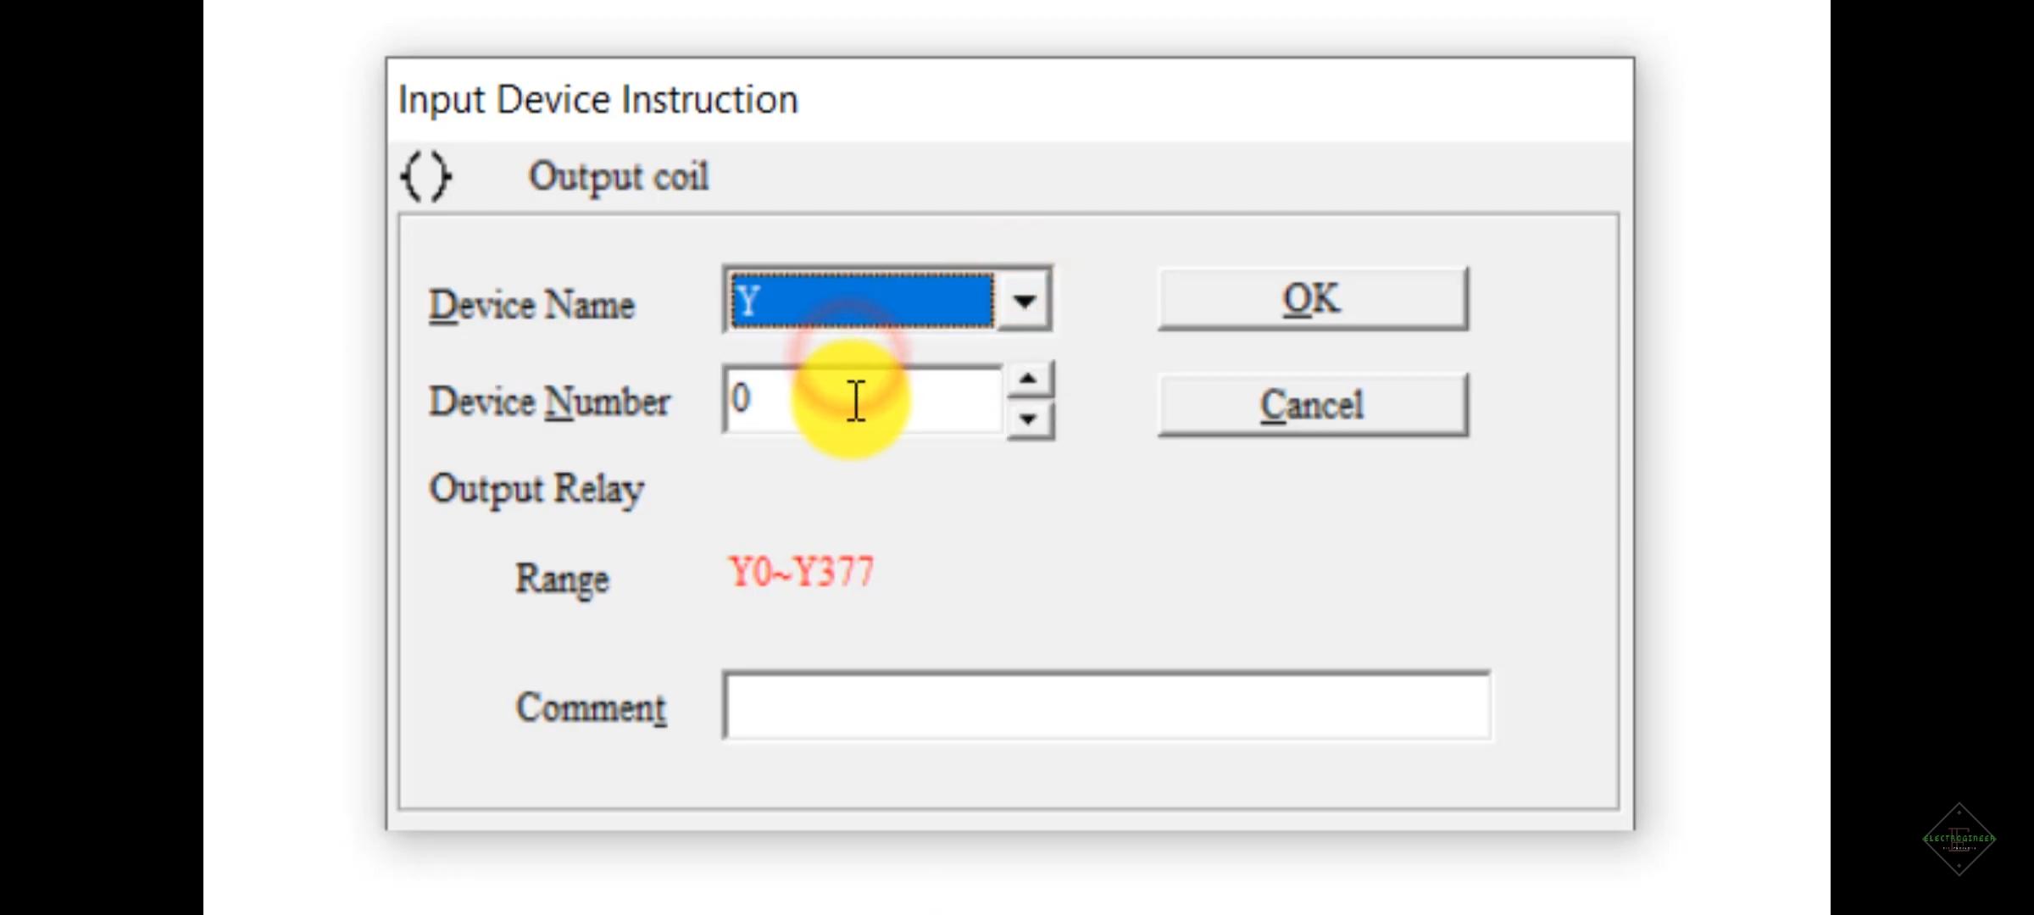2034x915 pixels.
Task: Click the Output coil parentheses icon
Action: pos(425,176)
